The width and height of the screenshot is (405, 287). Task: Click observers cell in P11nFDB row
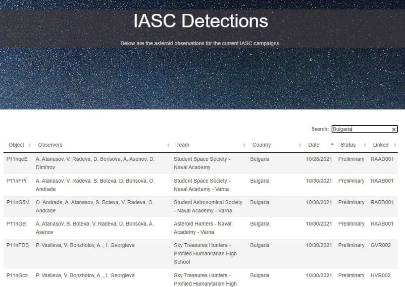tap(85, 245)
